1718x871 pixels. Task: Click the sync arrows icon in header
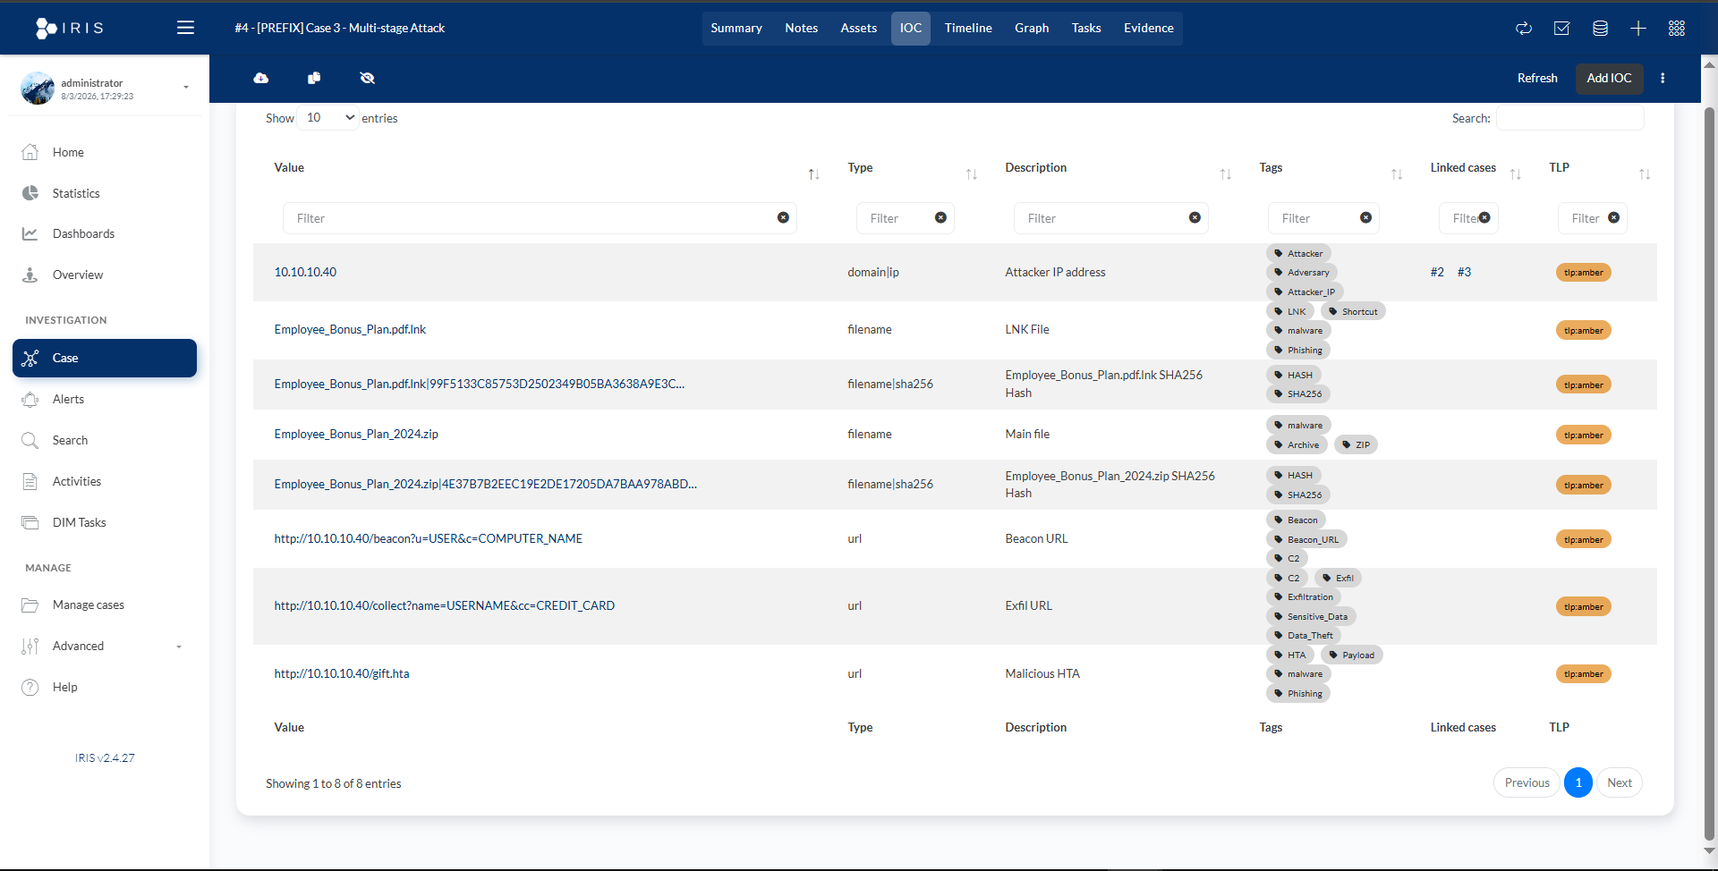coord(1524,29)
